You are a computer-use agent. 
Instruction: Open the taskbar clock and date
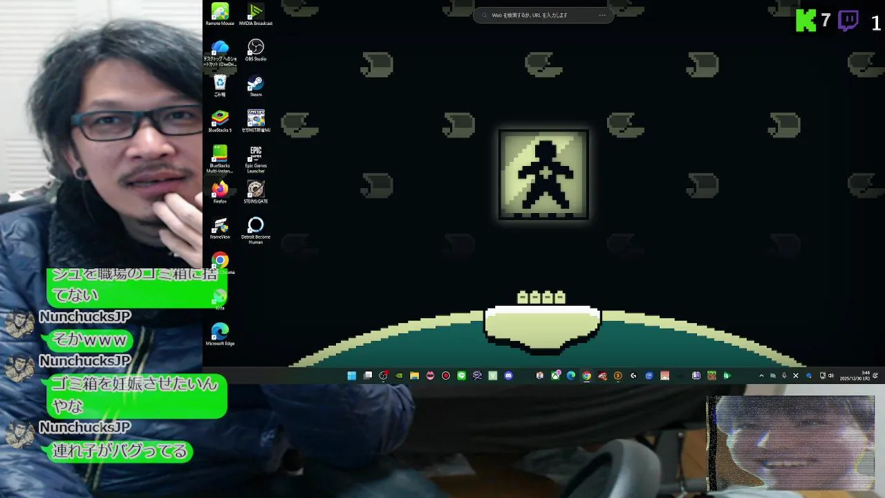[856, 376]
